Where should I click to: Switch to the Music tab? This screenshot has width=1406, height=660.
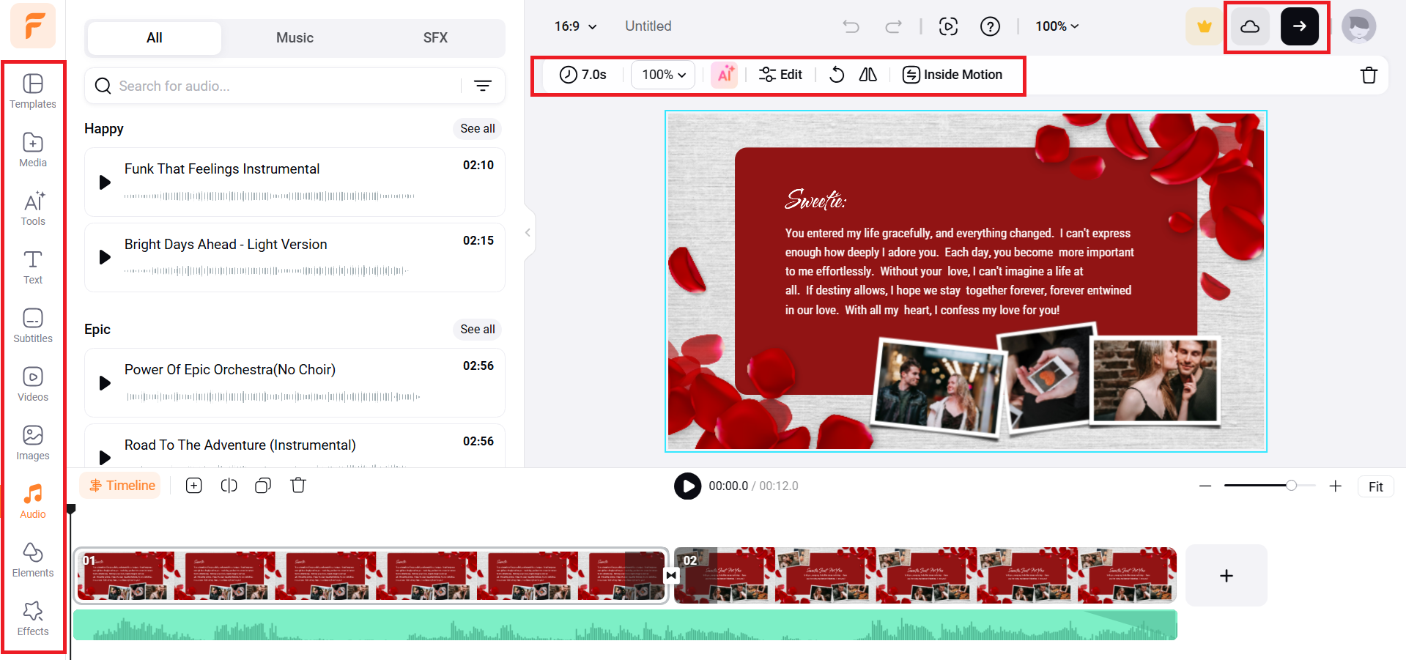[x=295, y=37]
